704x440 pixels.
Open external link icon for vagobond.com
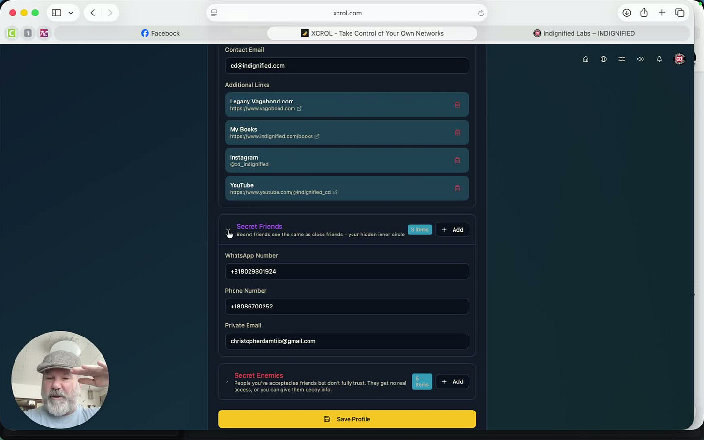299,109
